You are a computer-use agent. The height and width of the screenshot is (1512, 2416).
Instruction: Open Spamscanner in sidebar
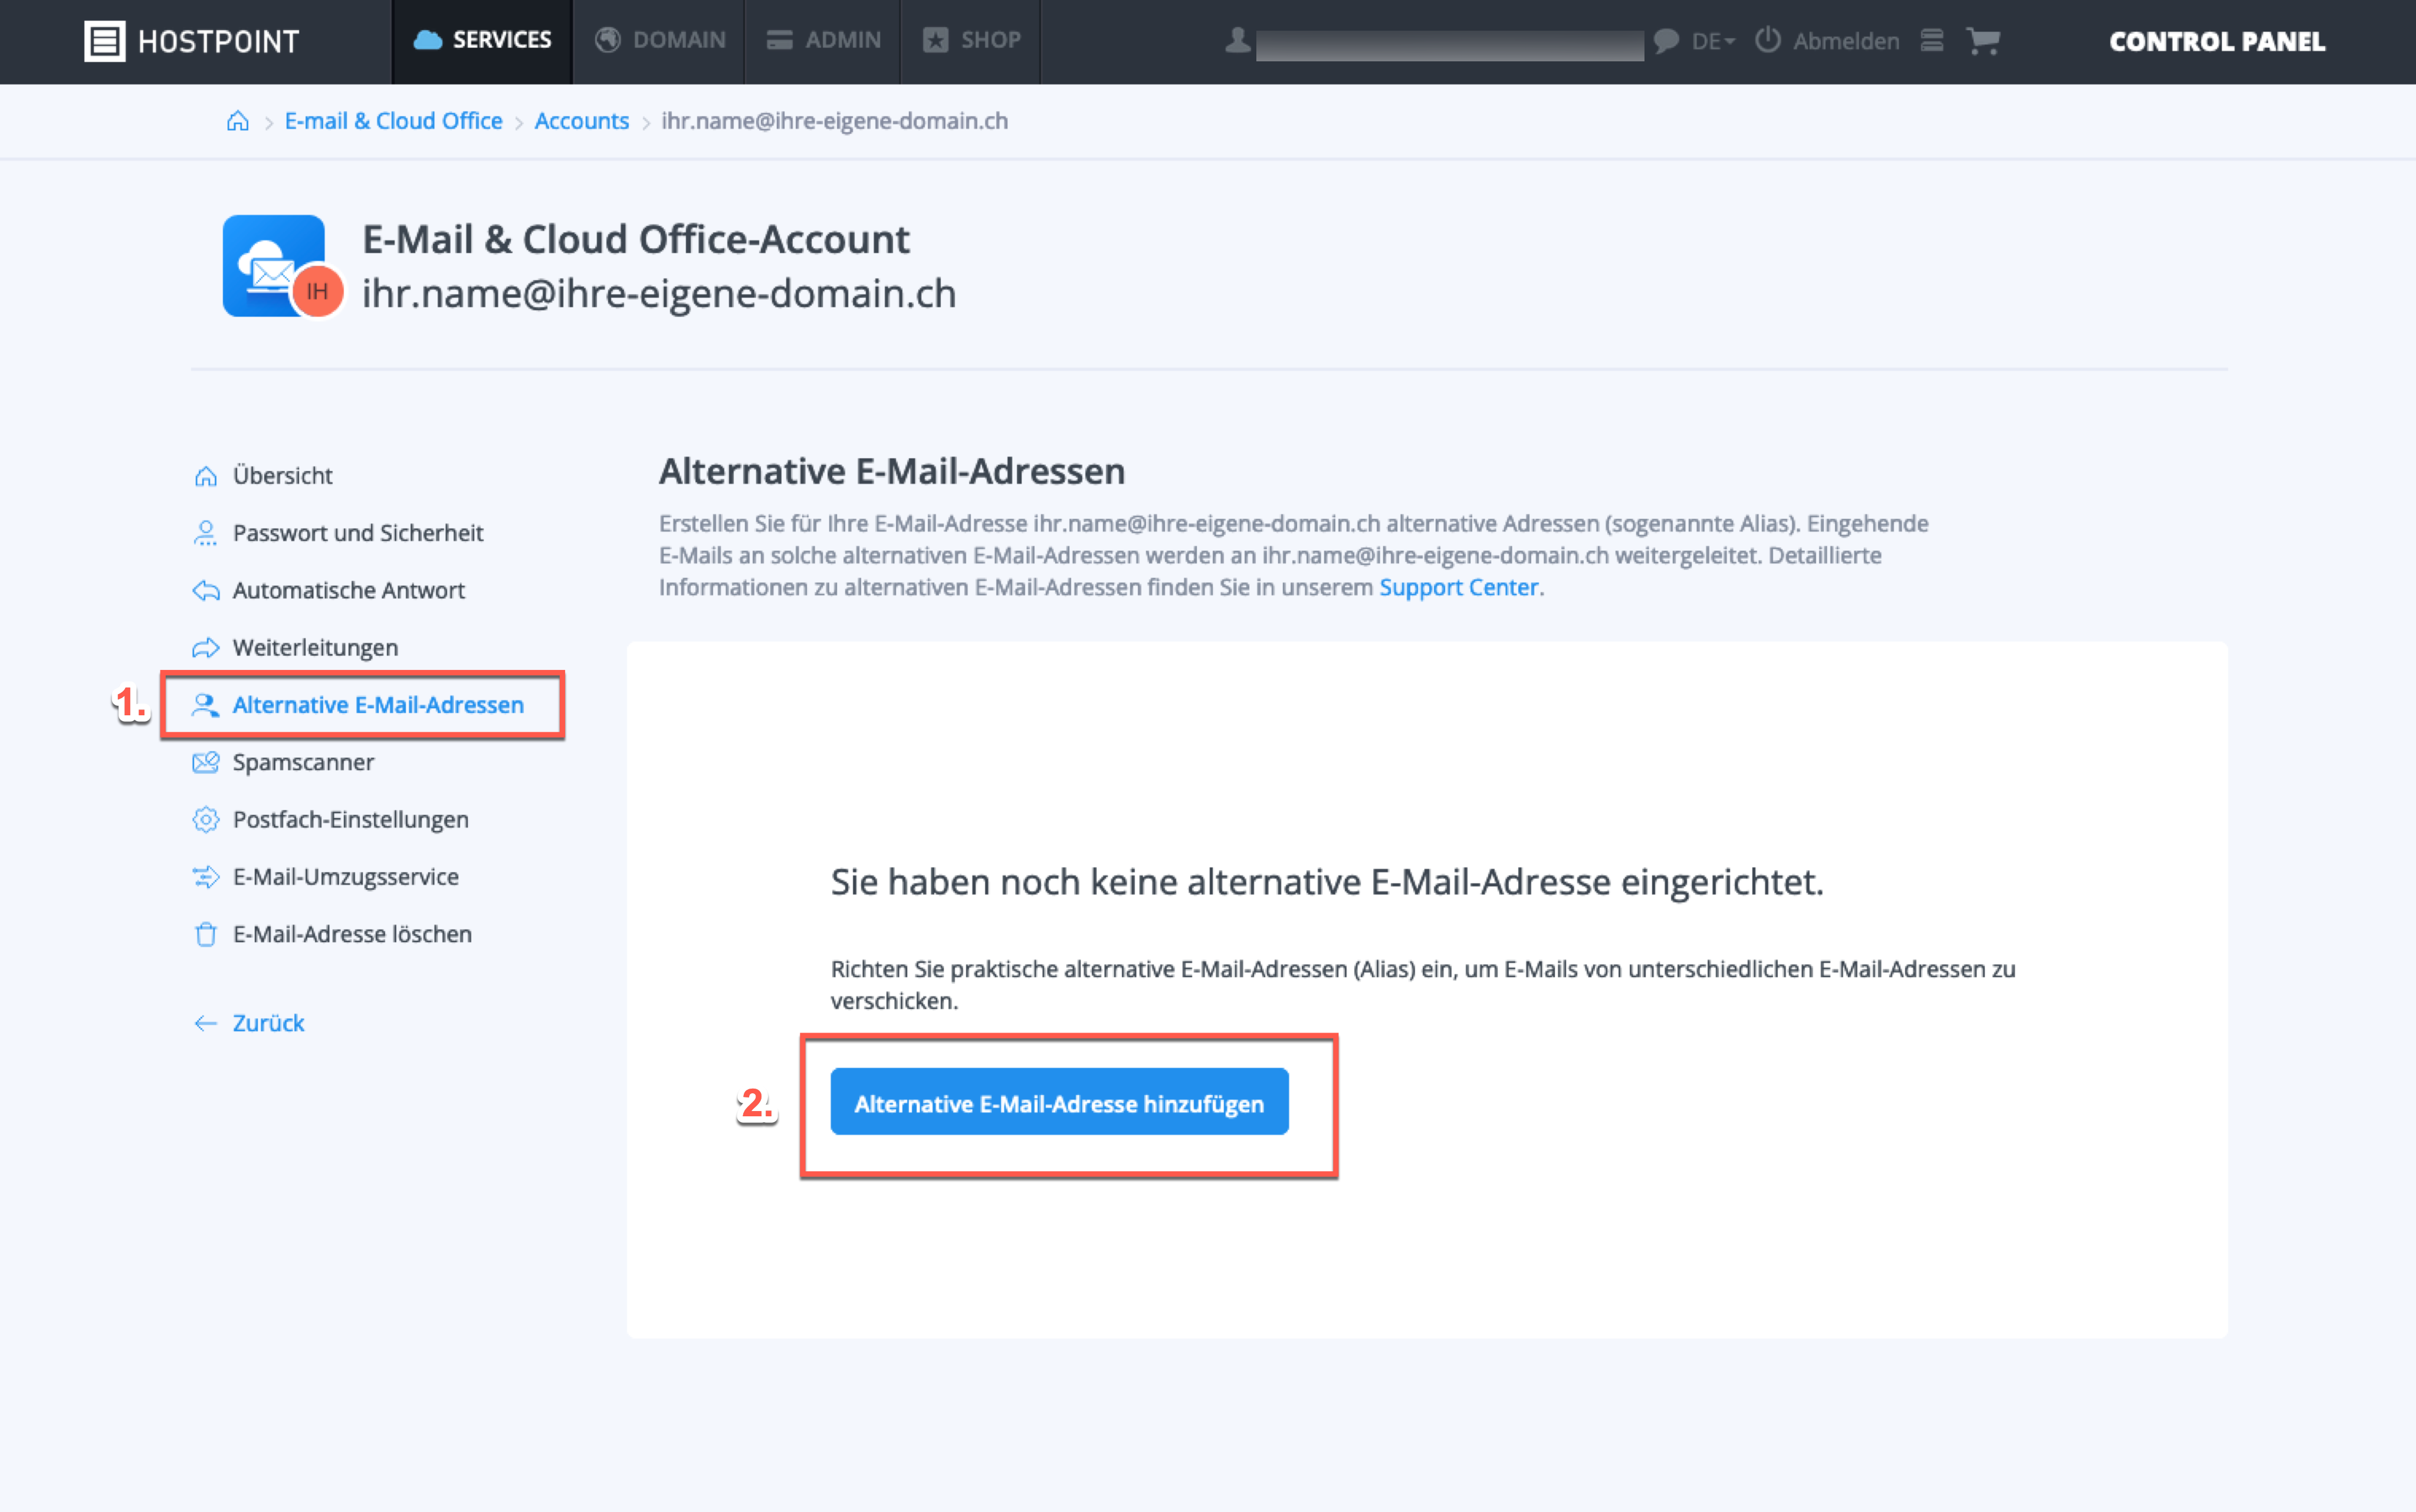pos(303,762)
